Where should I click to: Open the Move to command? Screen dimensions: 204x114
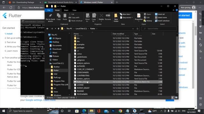(x=88, y=18)
